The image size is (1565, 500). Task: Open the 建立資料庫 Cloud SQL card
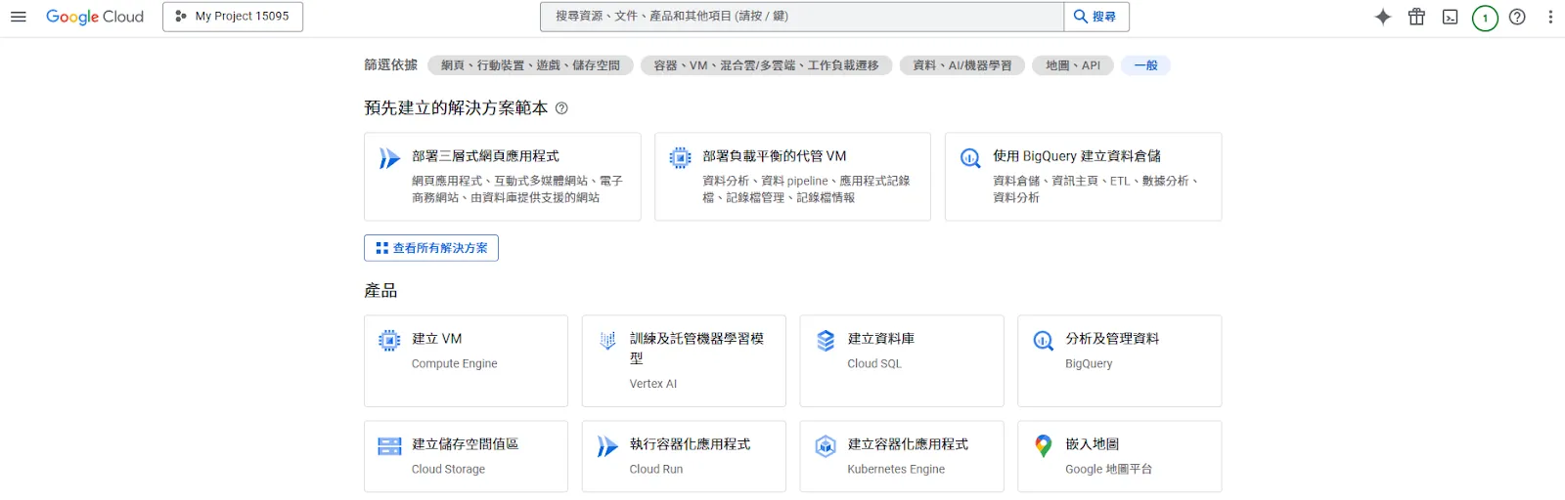pos(902,360)
